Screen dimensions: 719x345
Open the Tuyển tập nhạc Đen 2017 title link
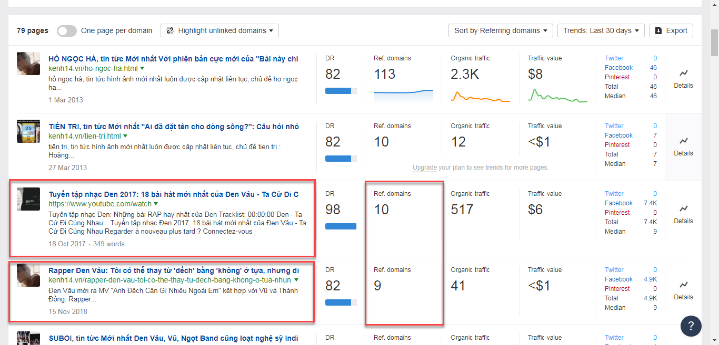pyautogui.click(x=174, y=194)
